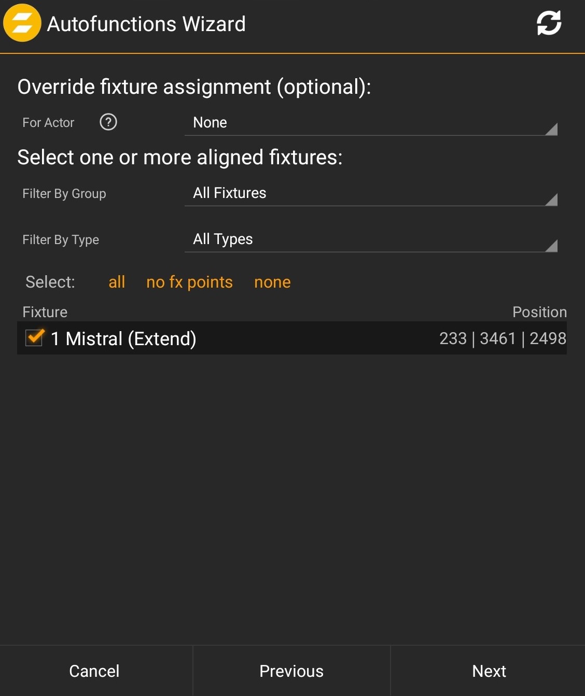Click the Position column header

(x=539, y=312)
